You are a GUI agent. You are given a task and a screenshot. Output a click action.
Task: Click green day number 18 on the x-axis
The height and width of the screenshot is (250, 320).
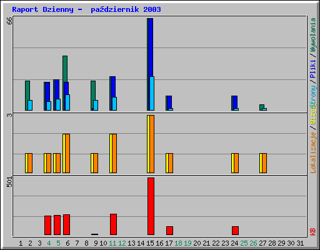tap(178, 243)
